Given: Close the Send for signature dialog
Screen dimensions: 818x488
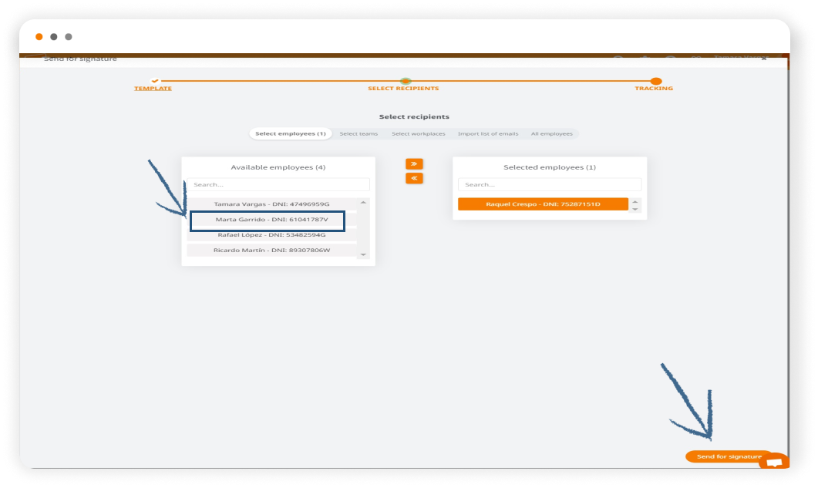Looking at the screenshot, I should pos(763,59).
